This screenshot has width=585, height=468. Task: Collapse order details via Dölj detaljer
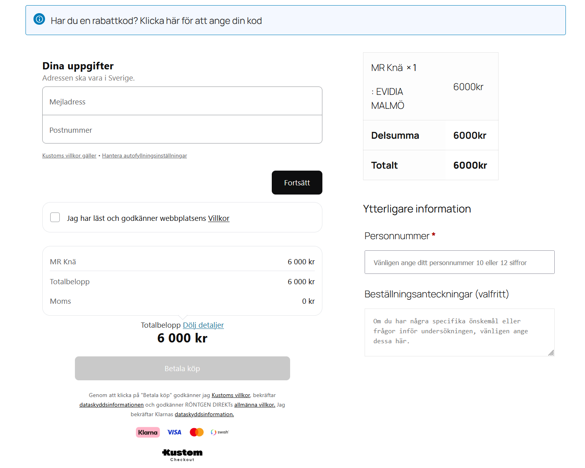coord(203,325)
